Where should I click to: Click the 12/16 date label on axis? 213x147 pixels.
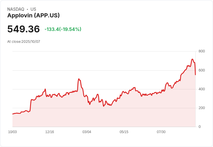click(x=49, y=132)
